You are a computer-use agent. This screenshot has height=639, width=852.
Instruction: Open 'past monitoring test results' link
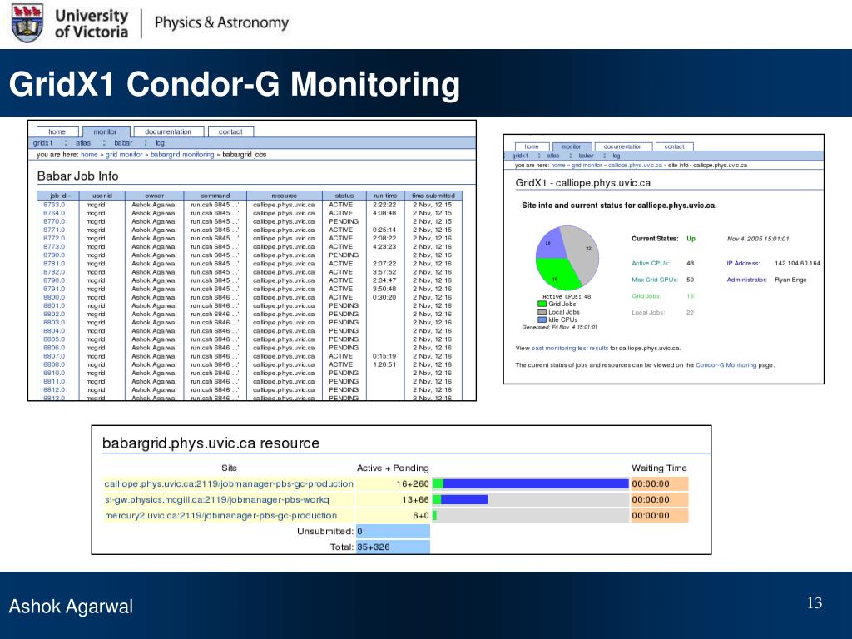(x=569, y=349)
